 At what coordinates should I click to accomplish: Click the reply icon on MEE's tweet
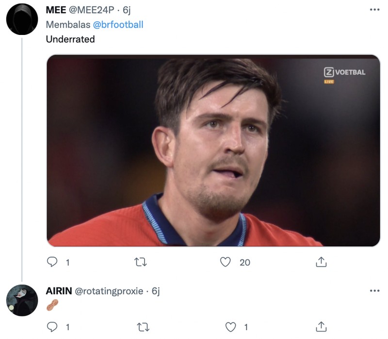tap(52, 262)
